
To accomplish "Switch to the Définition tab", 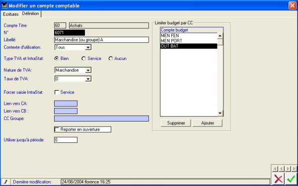I will click(30, 14).
